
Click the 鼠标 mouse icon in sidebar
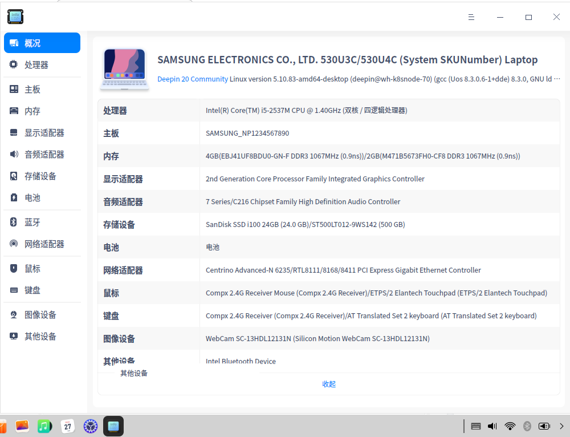[x=14, y=269]
